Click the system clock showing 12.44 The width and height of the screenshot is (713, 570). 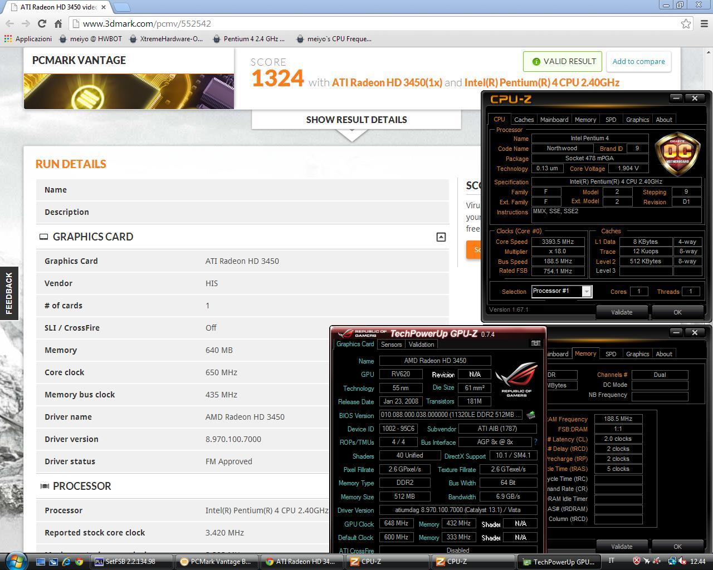(x=698, y=561)
